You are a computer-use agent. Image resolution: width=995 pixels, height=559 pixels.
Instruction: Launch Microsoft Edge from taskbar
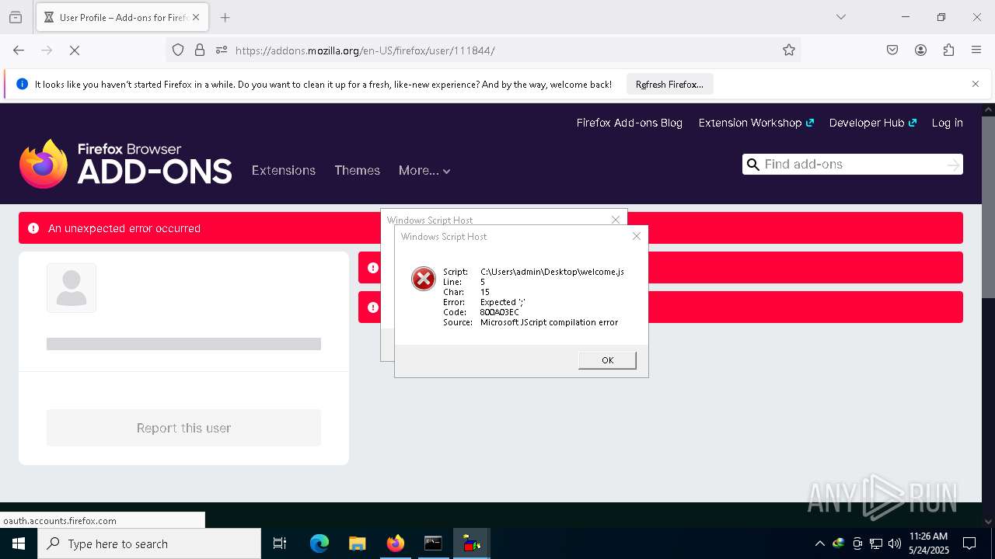click(x=319, y=543)
